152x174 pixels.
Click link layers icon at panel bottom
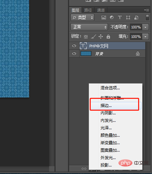[x=84, y=169]
